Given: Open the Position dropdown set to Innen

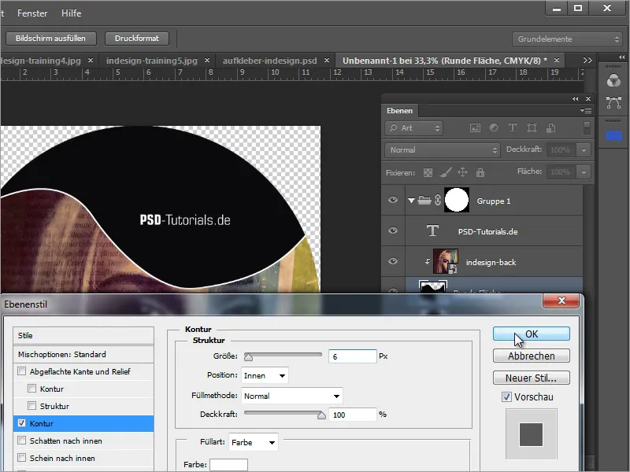Looking at the screenshot, I should click(265, 375).
